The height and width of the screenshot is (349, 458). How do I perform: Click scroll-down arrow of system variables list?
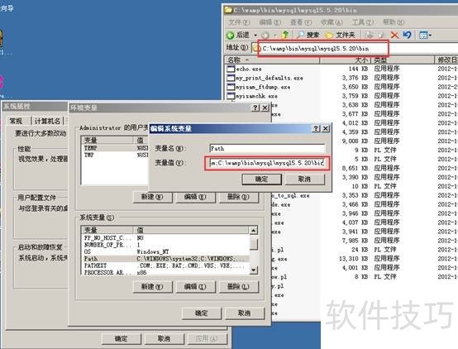pos(254,270)
